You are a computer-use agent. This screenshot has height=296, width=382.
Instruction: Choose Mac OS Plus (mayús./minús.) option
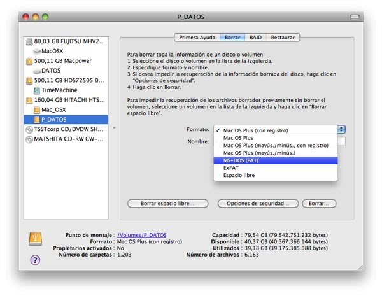[276, 153]
